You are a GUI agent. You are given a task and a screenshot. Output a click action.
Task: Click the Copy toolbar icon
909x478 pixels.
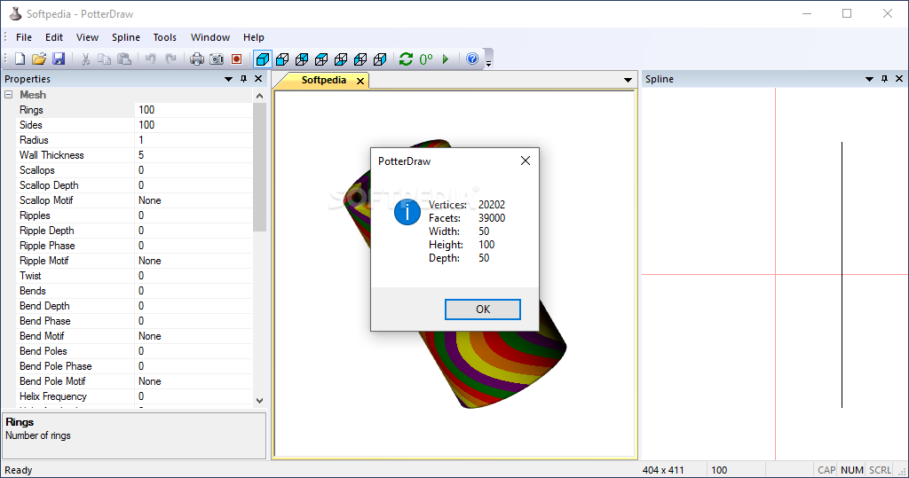click(105, 59)
